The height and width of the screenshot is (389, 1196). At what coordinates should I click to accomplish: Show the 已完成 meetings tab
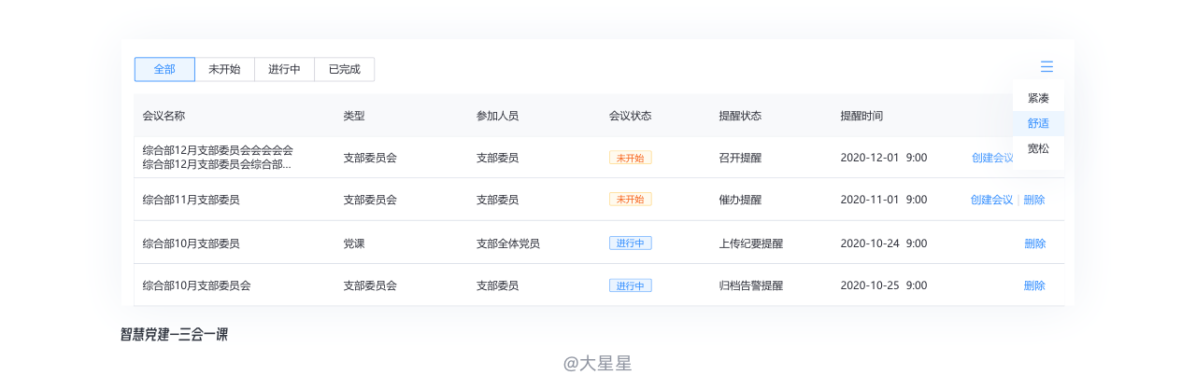click(344, 69)
